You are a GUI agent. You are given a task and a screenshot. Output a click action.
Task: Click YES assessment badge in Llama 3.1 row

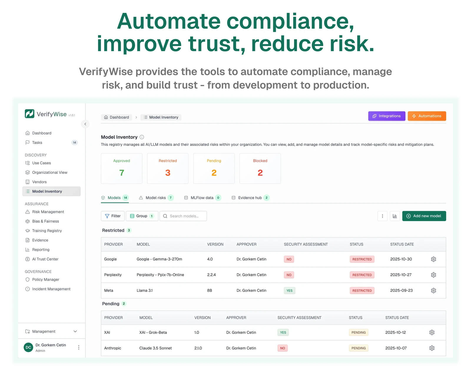[289, 291]
